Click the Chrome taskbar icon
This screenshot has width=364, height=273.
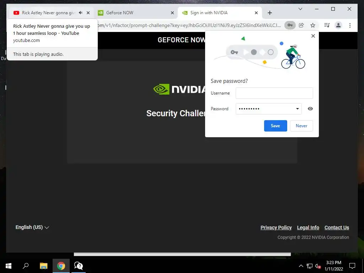pyautogui.click(x=61, y=266)
